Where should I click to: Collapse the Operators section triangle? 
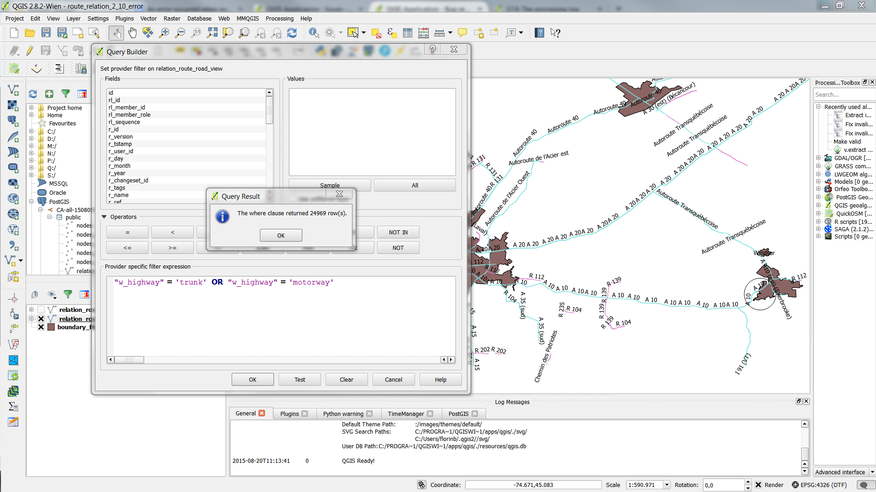(104, 217)
